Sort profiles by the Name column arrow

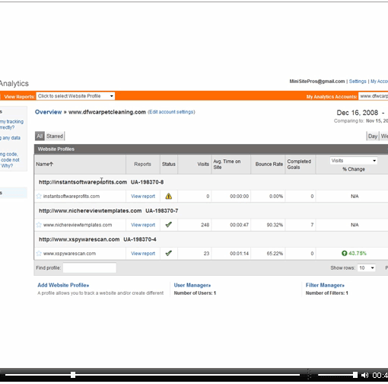tap(51, 164)
